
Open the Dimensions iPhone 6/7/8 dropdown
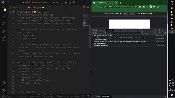[x=113, y=14]
